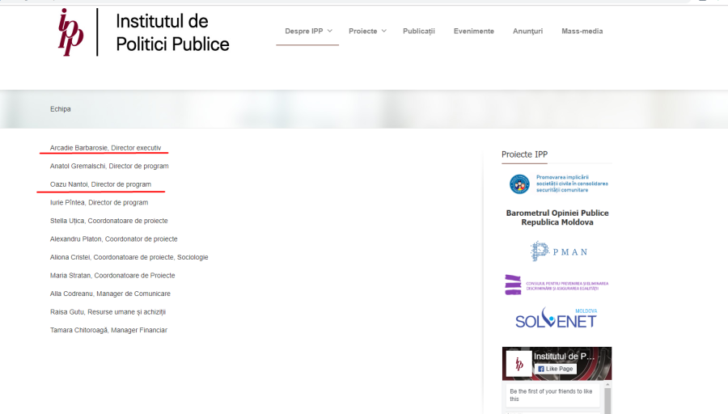The image size is (728, 414).
Task: Click Anatol Gremalschi, Director de program
Action: click(109, 166)
